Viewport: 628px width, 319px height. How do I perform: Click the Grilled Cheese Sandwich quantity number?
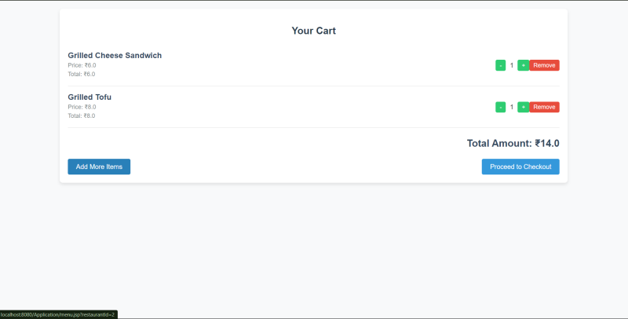click(x=512, y=65)
